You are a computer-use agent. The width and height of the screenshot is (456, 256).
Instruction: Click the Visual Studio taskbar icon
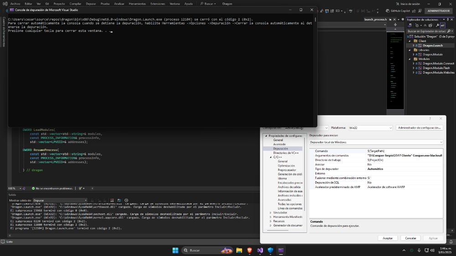[260, 251]
